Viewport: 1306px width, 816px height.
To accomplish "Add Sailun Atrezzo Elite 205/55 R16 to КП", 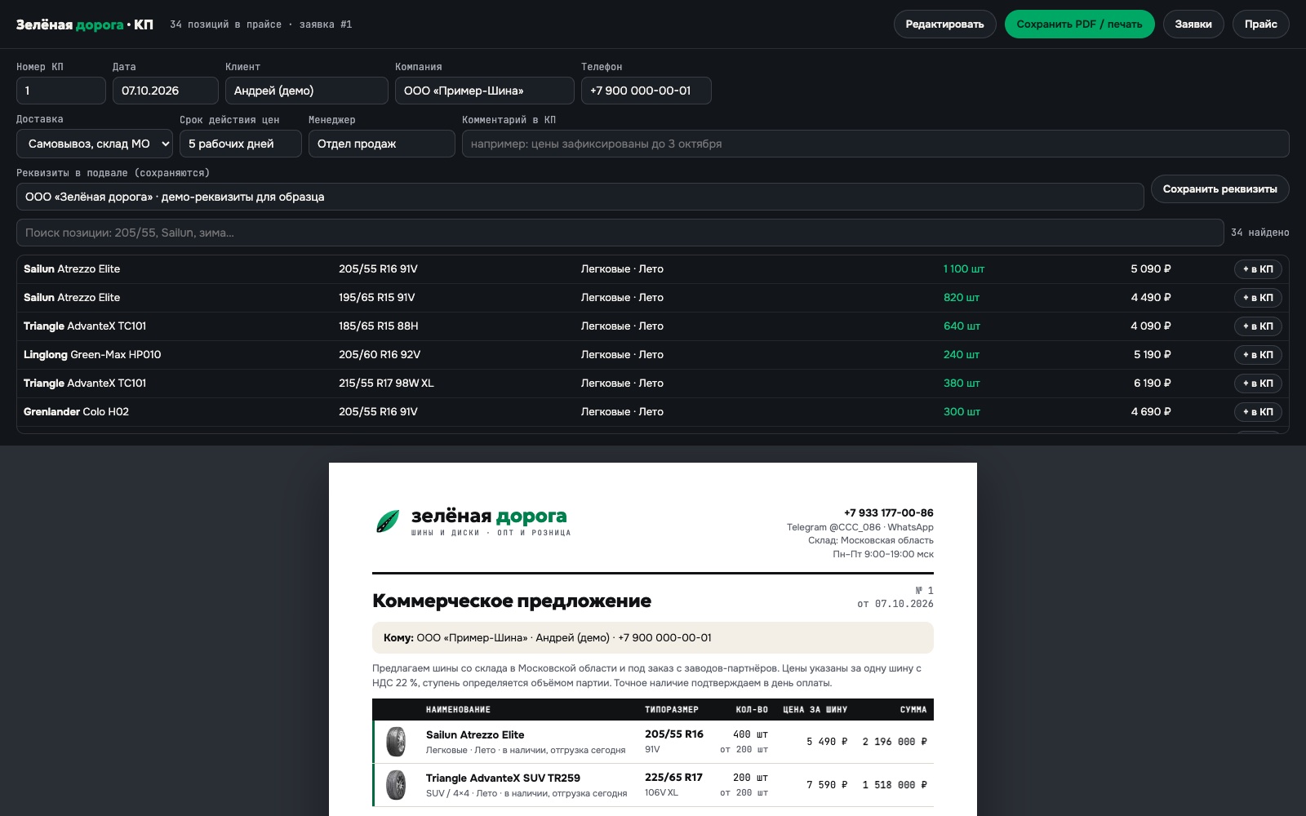I will (x=1258, y=269).
